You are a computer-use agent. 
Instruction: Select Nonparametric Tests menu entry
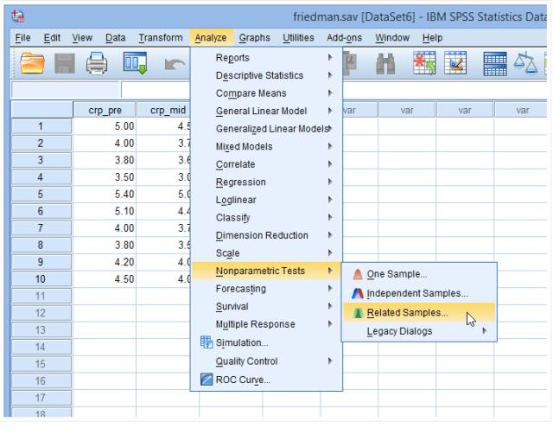pos(266,271)
